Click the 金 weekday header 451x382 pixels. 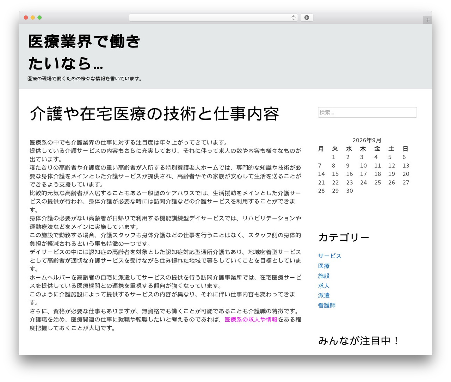[x=377, y=149]
